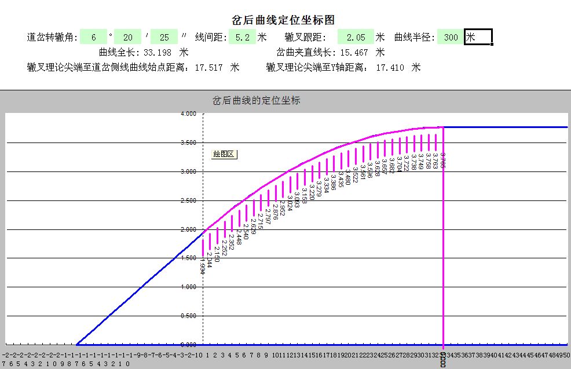Click the 线间距 input cell showing 5.2
The width and height of the screenshot is (571, 369).
pos(242,37)
